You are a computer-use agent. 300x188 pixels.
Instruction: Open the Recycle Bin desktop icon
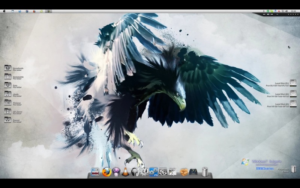tap(293, 169)
